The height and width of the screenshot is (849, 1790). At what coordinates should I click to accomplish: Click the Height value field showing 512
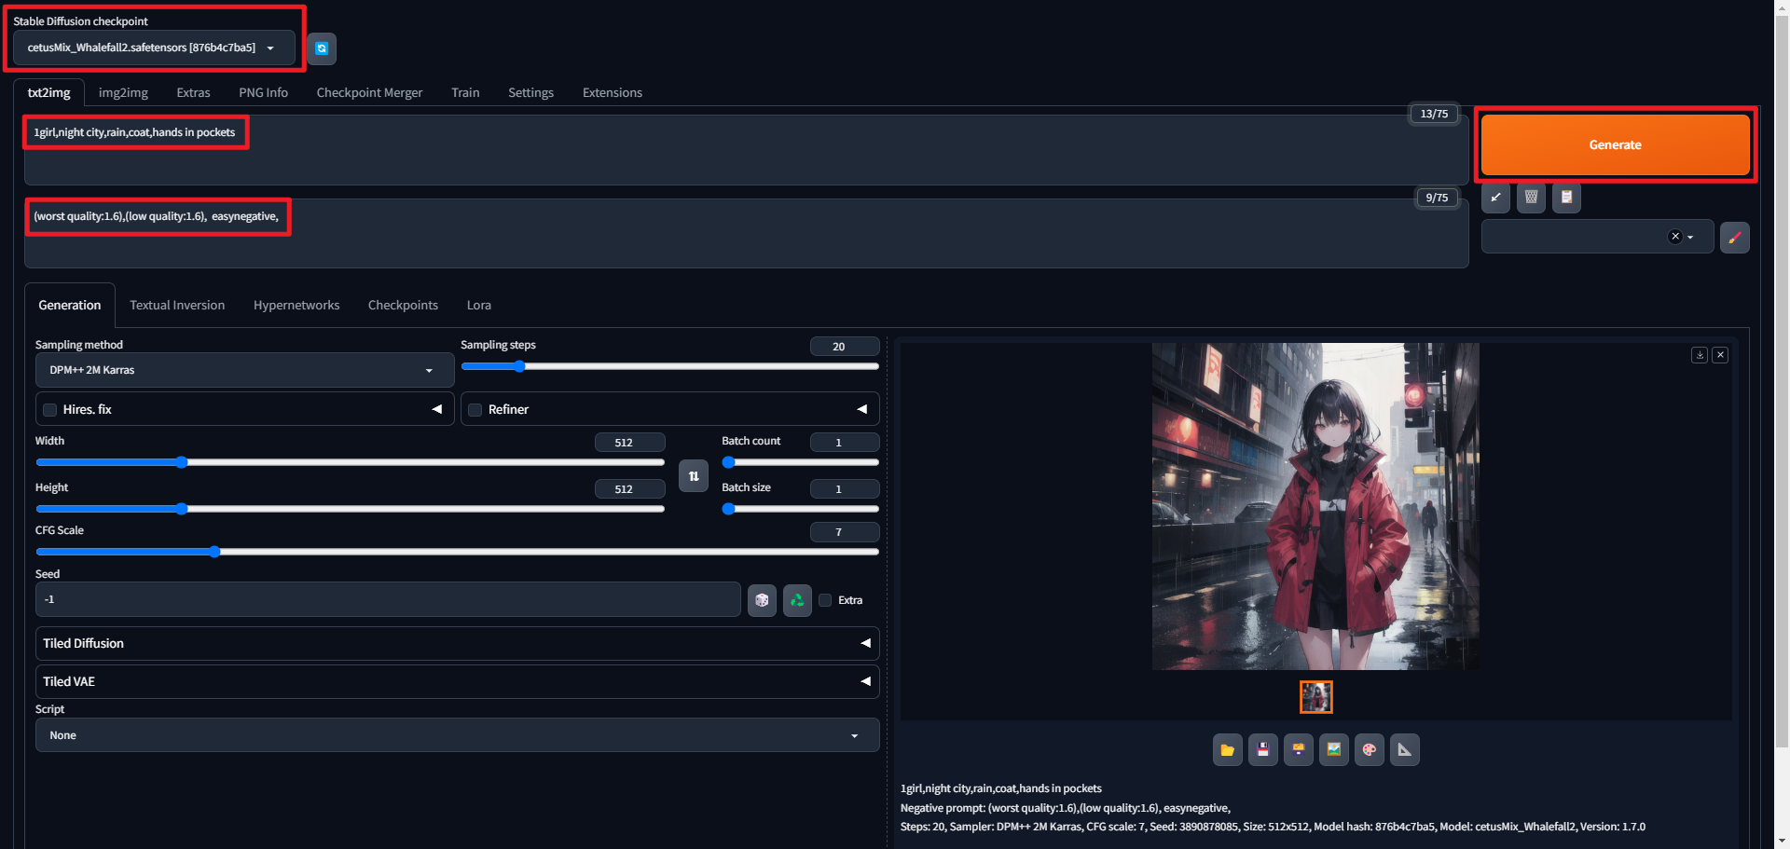pyautogui.click(x=629, y=489)
